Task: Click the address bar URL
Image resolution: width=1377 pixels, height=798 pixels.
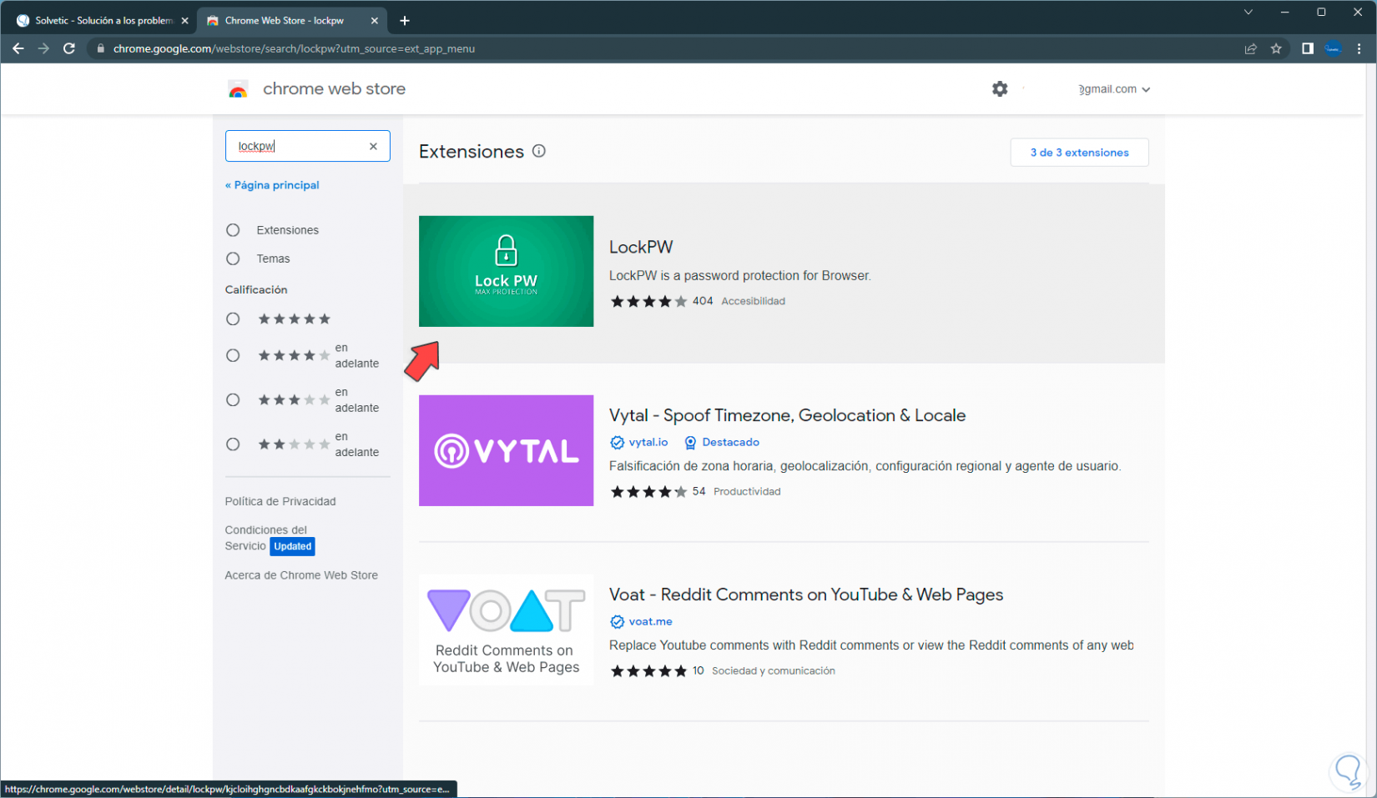Action: click(x=294, y=48)
